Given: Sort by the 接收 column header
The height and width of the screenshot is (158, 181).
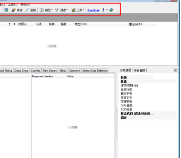Looking at the screenshot, I should 63,24.
